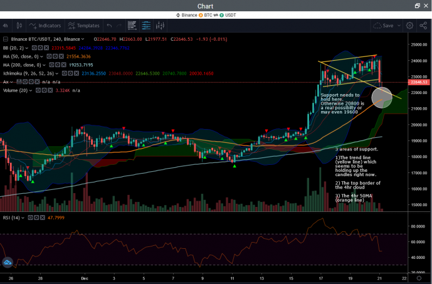
Task: Hide the MA (50, close, 0) line
Action: (x=49, y=56)
